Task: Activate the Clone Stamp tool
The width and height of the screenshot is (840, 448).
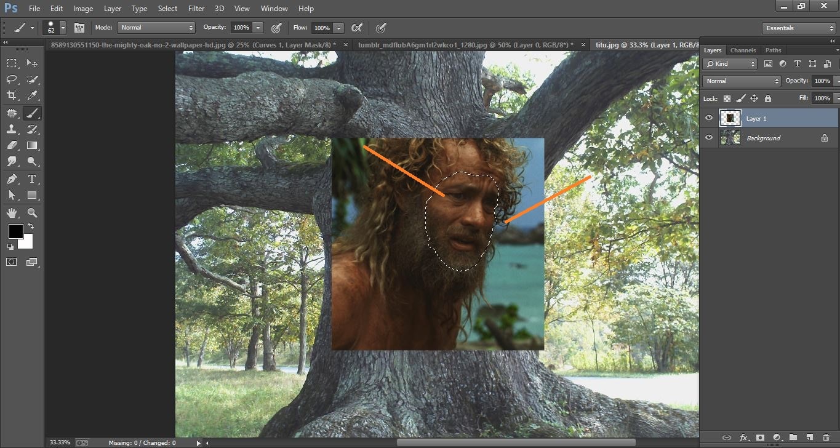Action: point(11,129)
